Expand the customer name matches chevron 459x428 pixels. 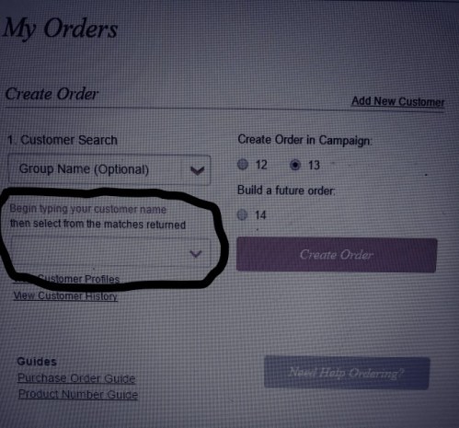click(x=196, y=254)
